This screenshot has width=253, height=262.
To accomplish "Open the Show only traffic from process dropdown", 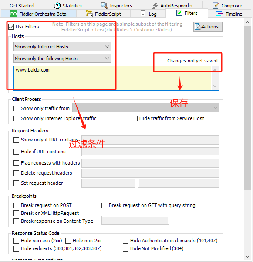I will click(146, 108).
